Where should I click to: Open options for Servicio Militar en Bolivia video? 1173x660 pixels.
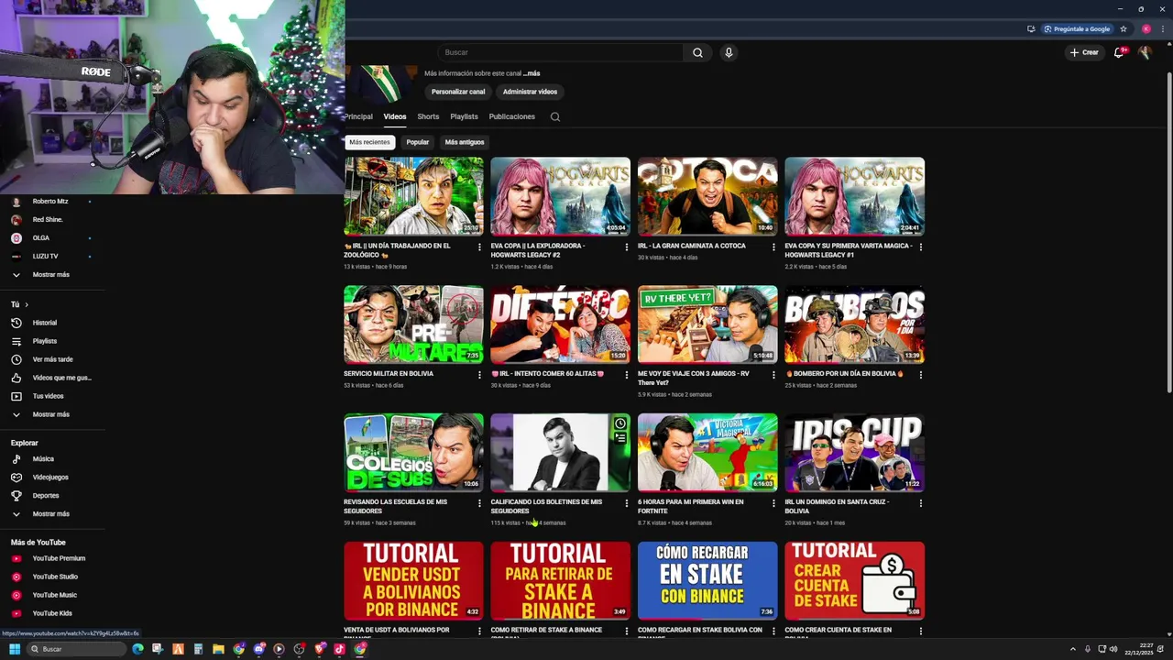pos(479,374)
